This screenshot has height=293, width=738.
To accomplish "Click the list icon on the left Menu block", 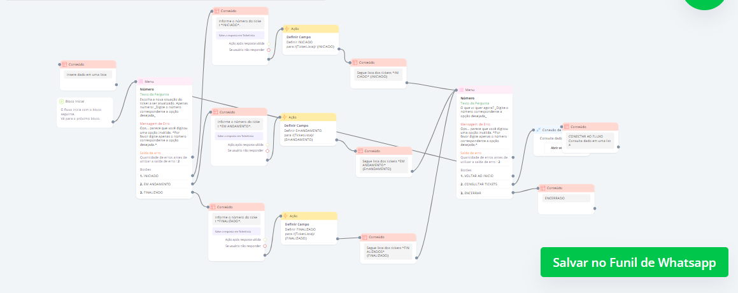I will 141,82.
